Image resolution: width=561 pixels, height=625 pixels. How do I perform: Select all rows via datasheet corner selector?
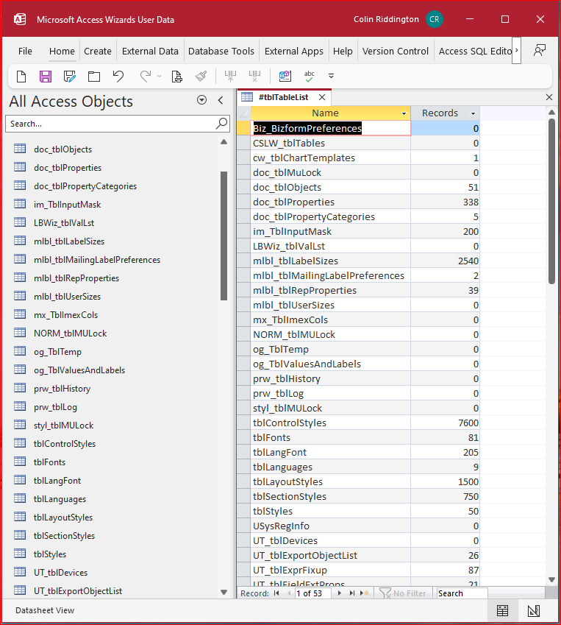coord(243,113)
